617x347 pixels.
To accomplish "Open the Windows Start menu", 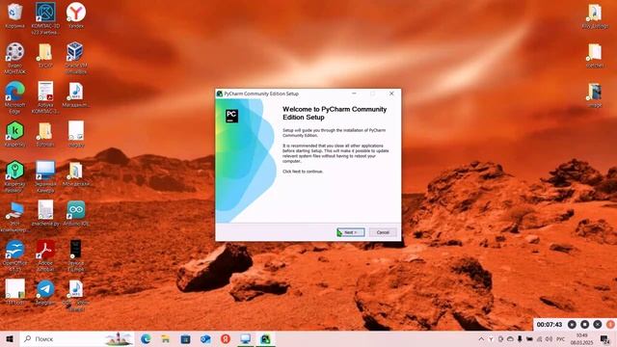I will tap(10, 338).
